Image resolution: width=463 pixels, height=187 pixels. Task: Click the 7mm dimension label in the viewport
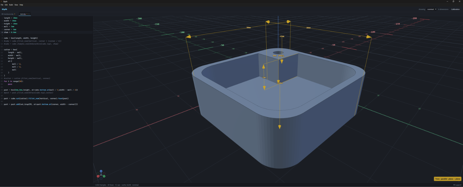pyautogui.click(x=264, y=77)
